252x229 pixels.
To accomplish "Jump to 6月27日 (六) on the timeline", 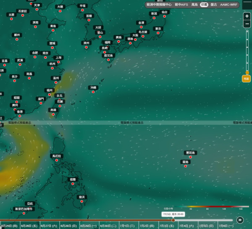I will point(49,226).
